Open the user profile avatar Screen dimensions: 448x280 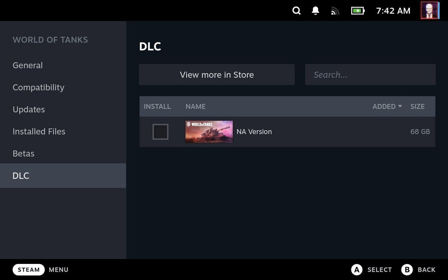[x=430, y=10]
